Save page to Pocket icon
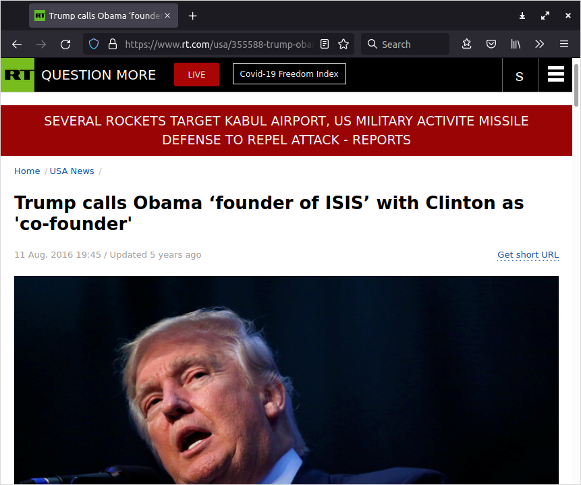Viewport: 581px width, 485px height. 491,45
